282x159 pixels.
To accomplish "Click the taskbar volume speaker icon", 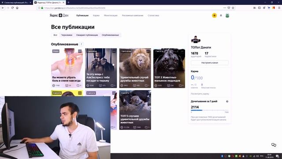I will 257,156.
